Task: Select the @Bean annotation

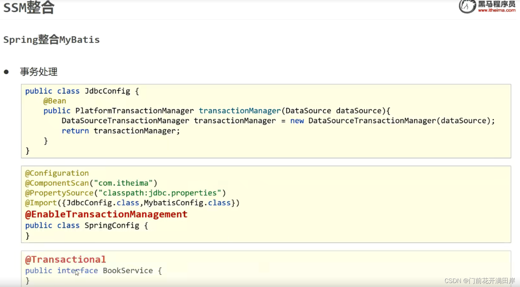Action: tap(54, 101)
